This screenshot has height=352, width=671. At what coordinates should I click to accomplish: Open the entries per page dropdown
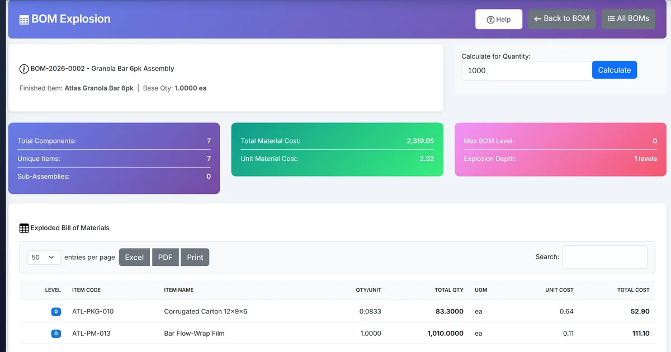(x=44, y=257)
